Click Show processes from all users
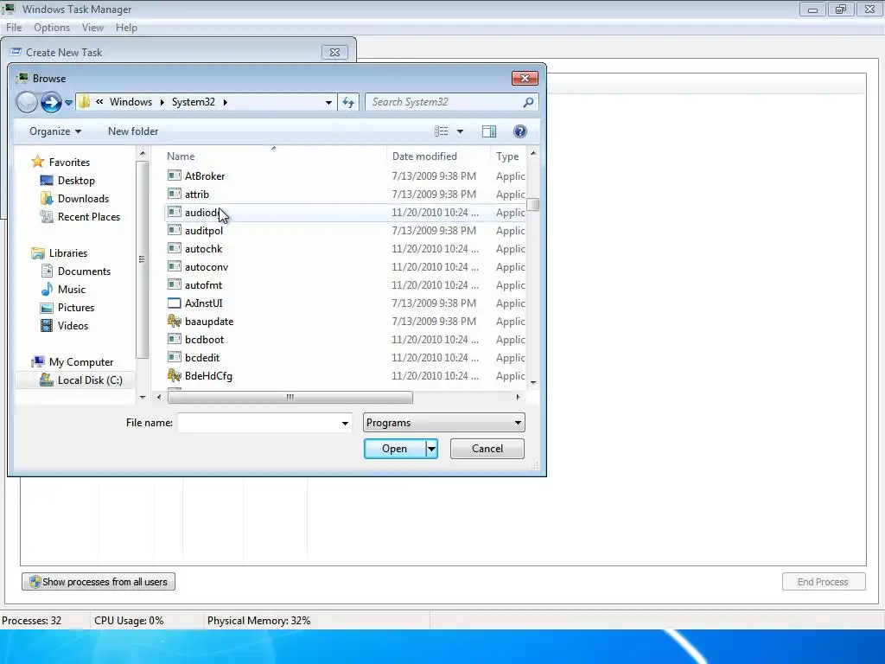The image size is (885, 664). coord(99,582)
